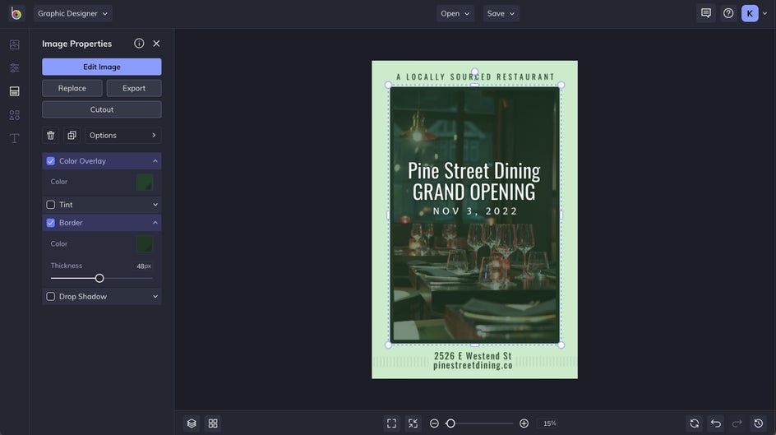The width and height of the screenshot is (776, 435).
Task: Click the undo arrow icon
Action: [716, 423]
